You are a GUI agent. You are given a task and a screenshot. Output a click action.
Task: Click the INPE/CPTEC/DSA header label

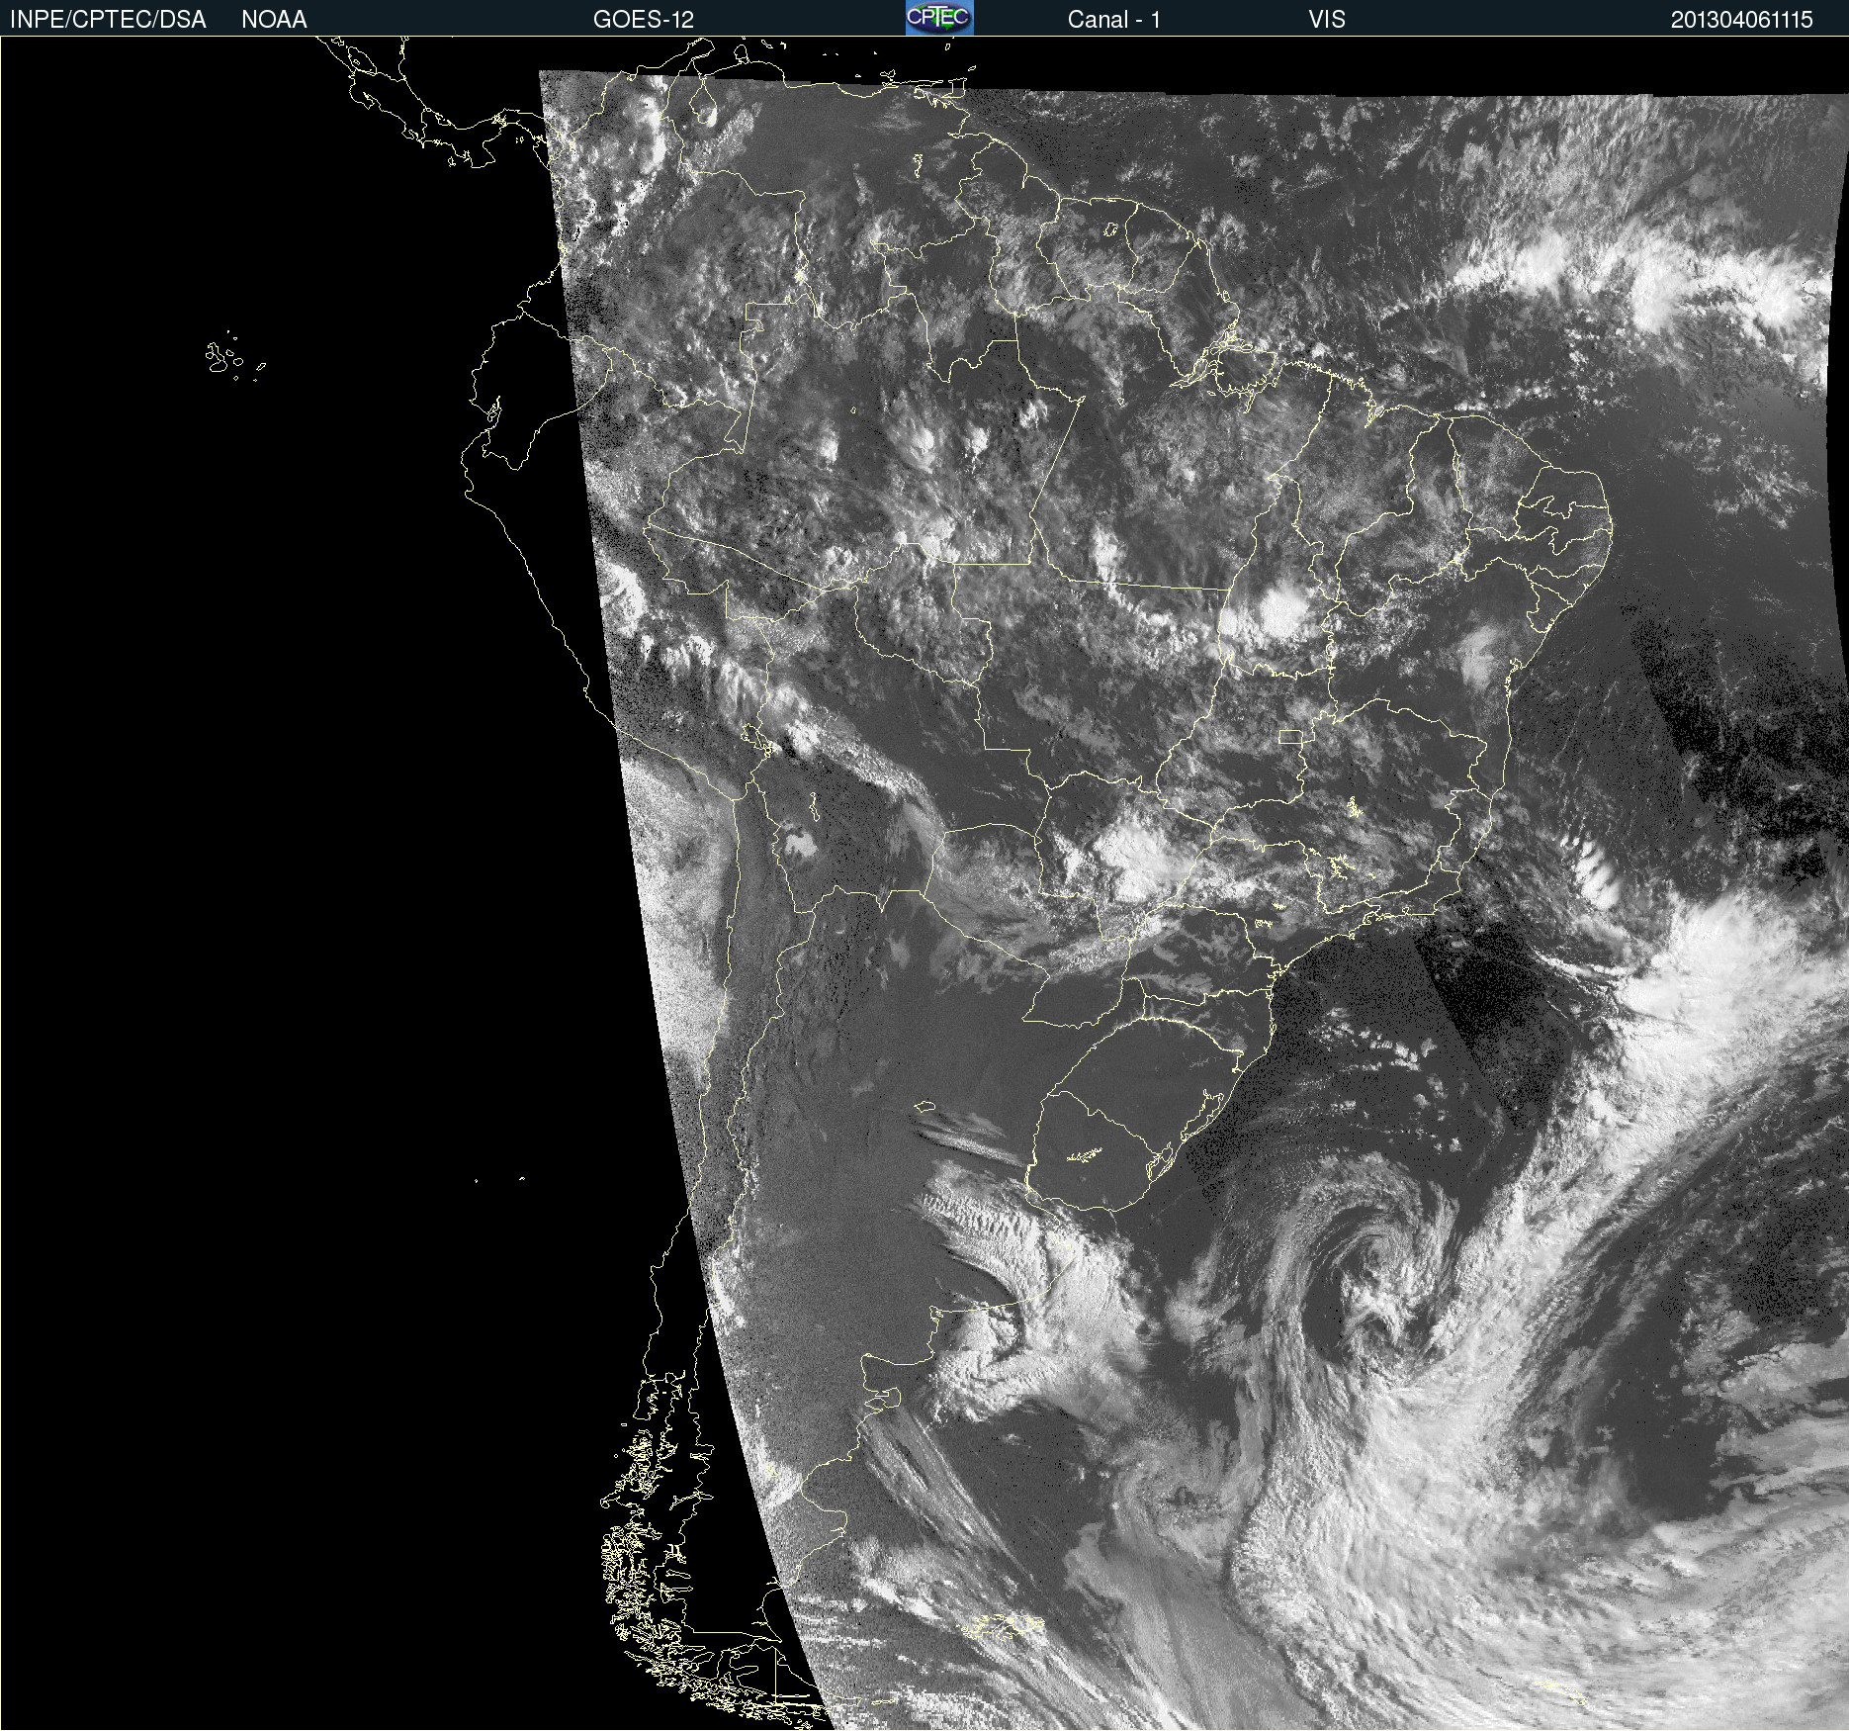[108, 20]
